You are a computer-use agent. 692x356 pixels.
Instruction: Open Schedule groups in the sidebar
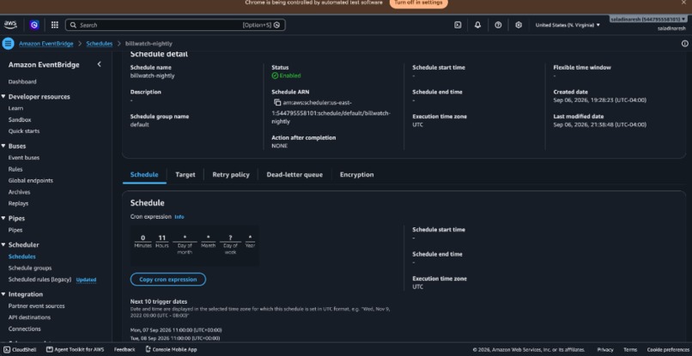(30, 268)
